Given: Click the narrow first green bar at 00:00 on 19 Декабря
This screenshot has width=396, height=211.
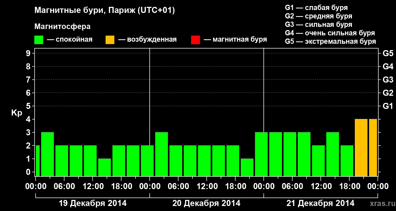Looking at the screenshot, I should pyautogui.click(x=37, y=161).
